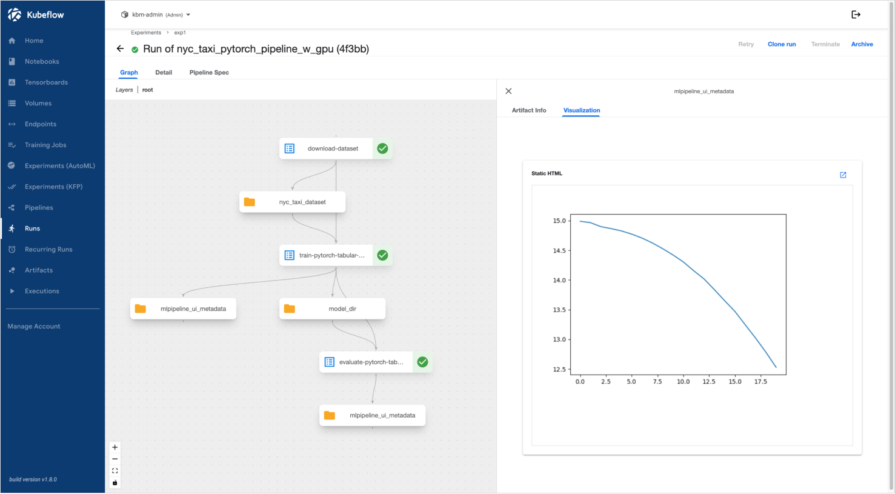The width and height of the screenshot is (895, 494).
Task: Select the Visualization tab
Action: coord(581,110)
